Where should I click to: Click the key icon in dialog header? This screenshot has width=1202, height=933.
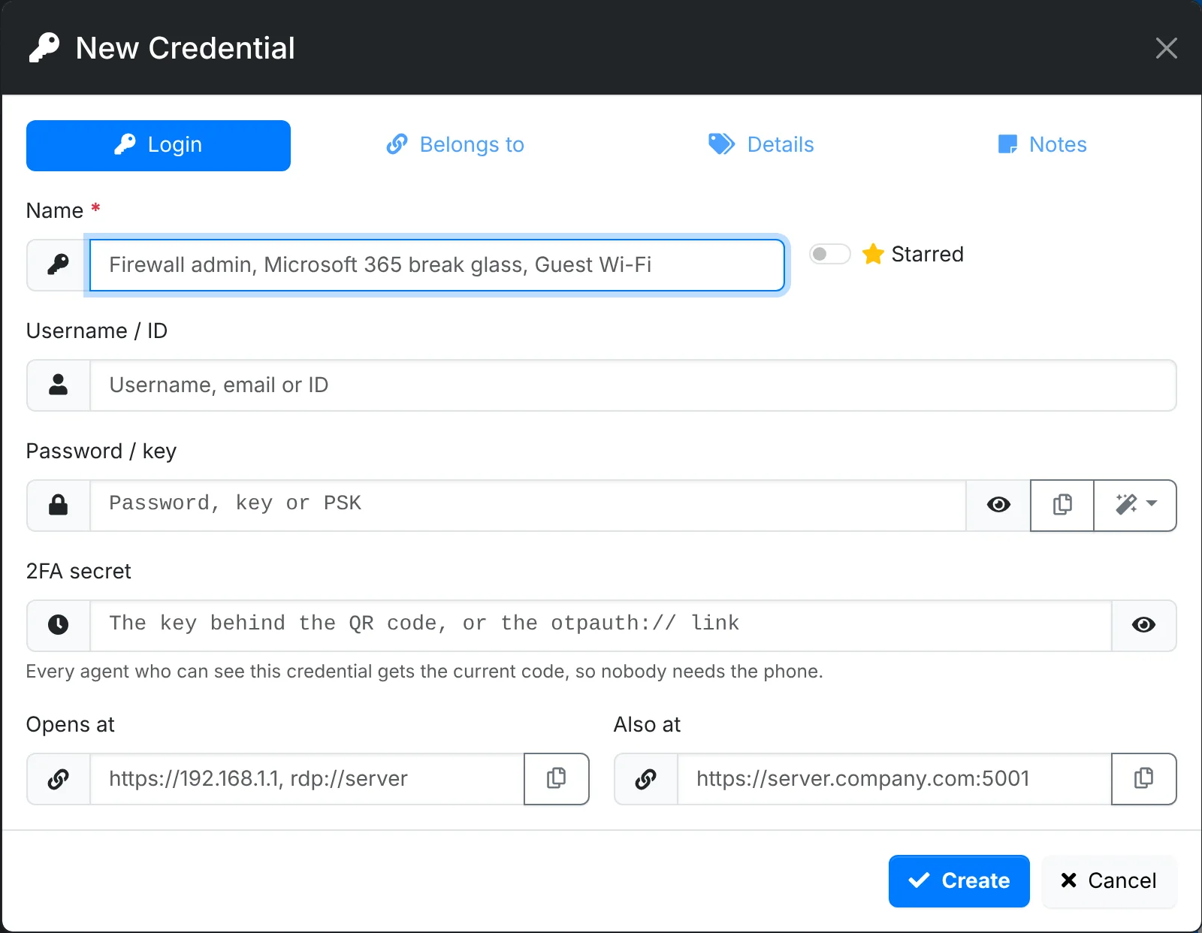click(44, 48)
